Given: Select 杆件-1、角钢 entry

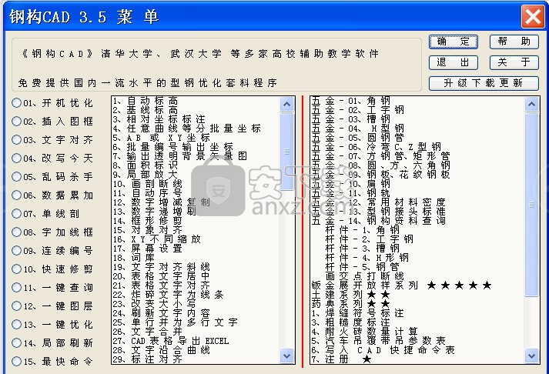Looking at the screenshot, I should tap(363, 230).
